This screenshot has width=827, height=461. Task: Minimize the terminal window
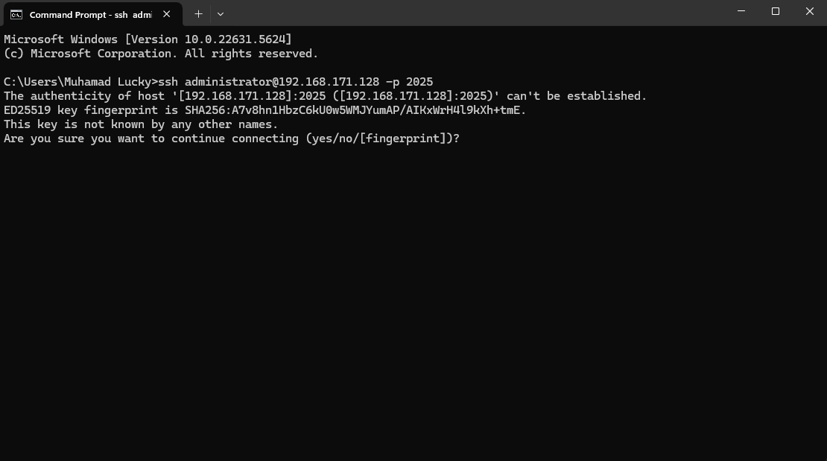(741, 11)
